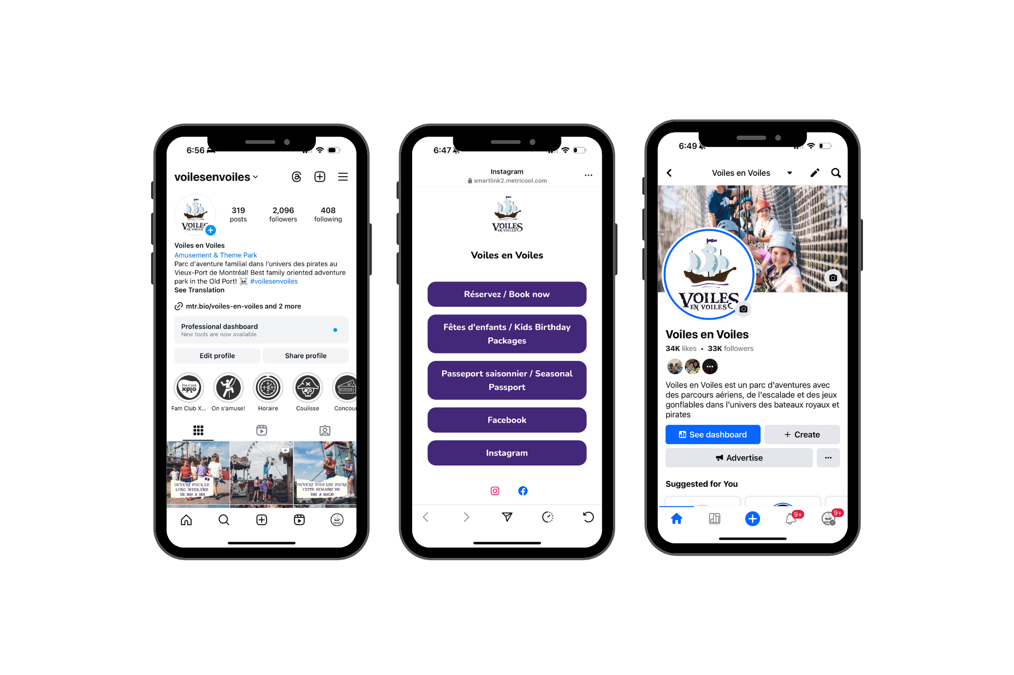Click Réservez / Book now button
Viewport: 1014px width, 675px height.
(x=506, y=294)
